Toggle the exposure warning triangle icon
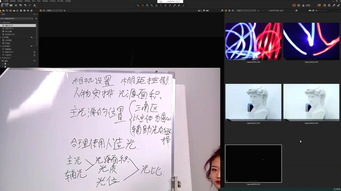The height and width of the screenshot is (191, 341). (x=303, y=5)
